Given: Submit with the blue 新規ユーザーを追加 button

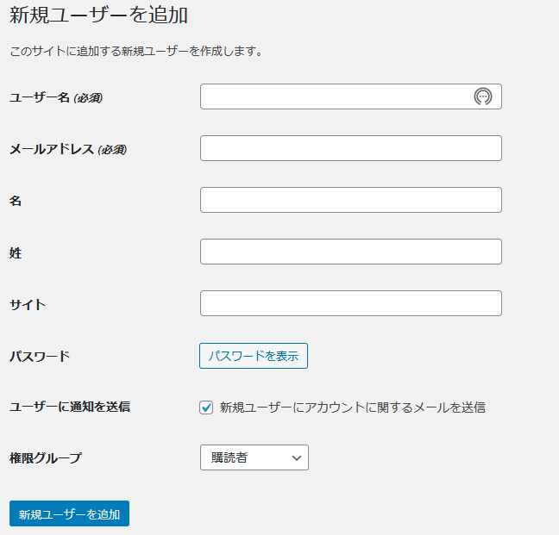Looking at the screenshot, I should (x=70, y=513).
